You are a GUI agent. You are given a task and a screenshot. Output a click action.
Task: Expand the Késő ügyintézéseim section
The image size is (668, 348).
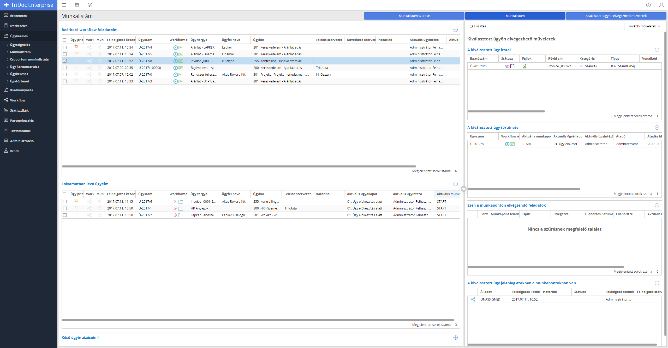point(456,338)
